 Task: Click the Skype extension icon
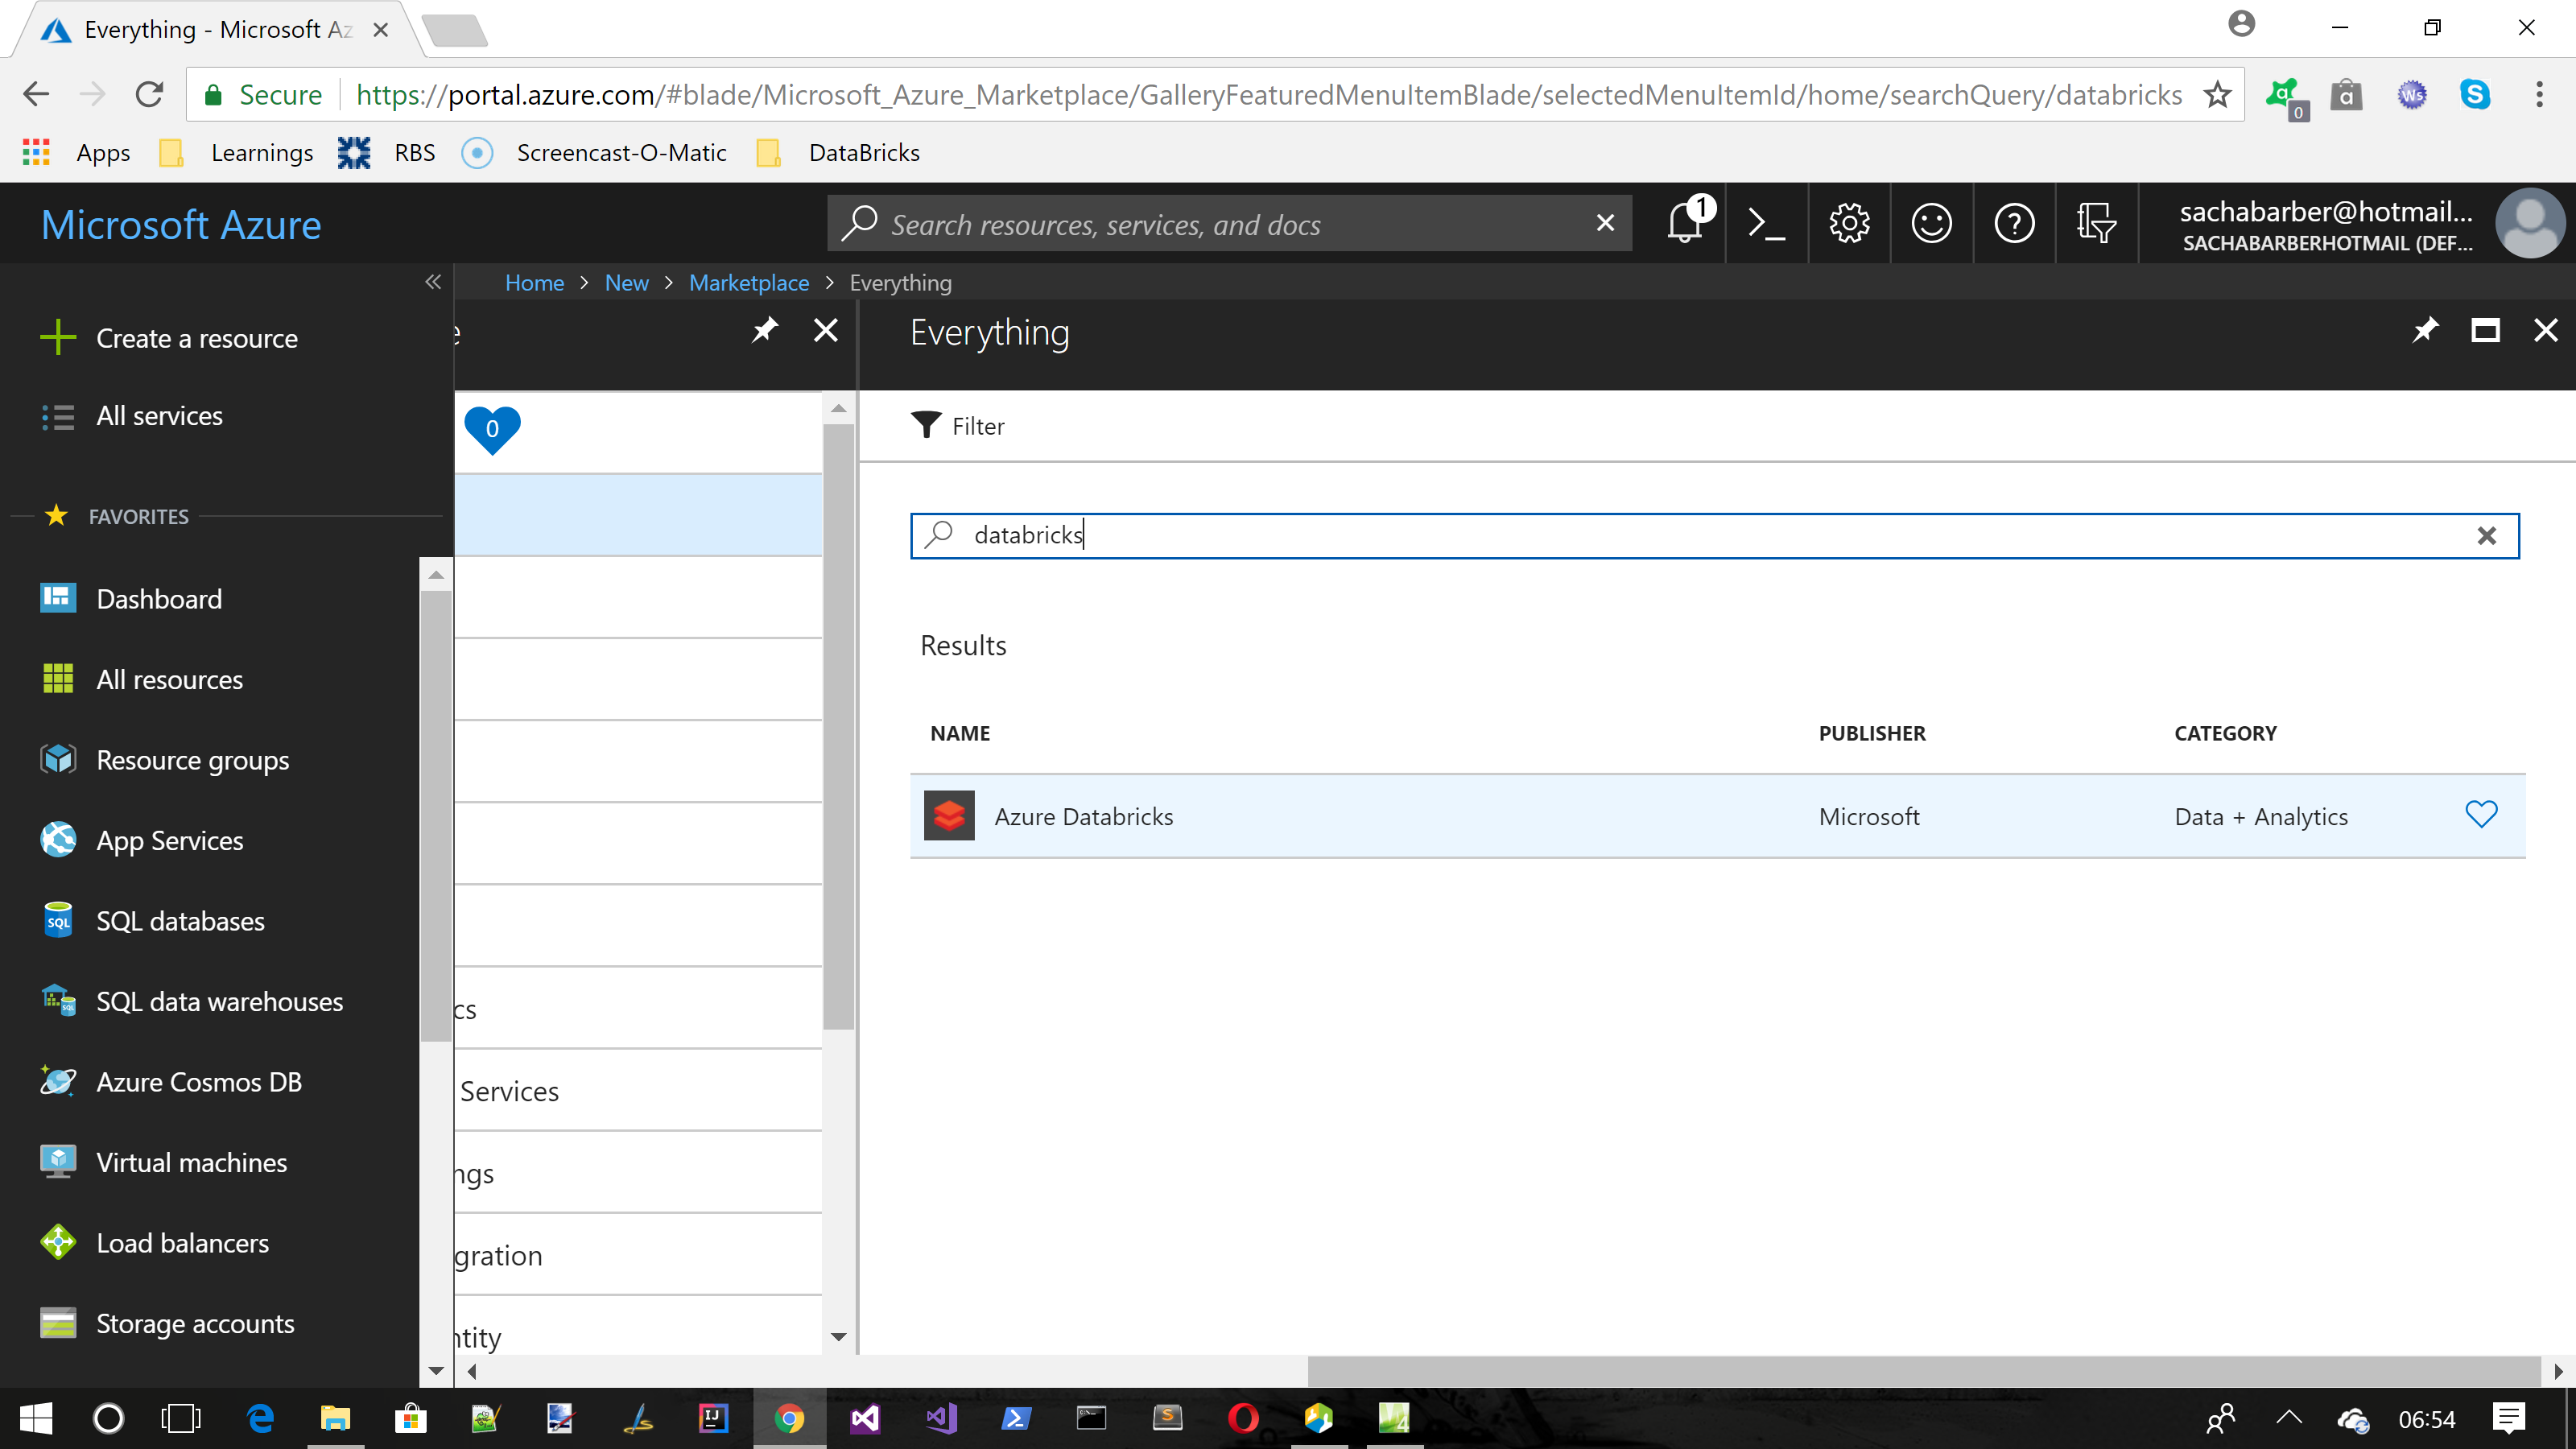coord(2475,95)
